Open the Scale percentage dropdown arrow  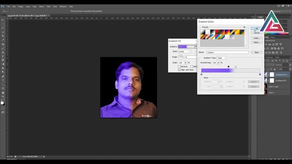point(186,63)
